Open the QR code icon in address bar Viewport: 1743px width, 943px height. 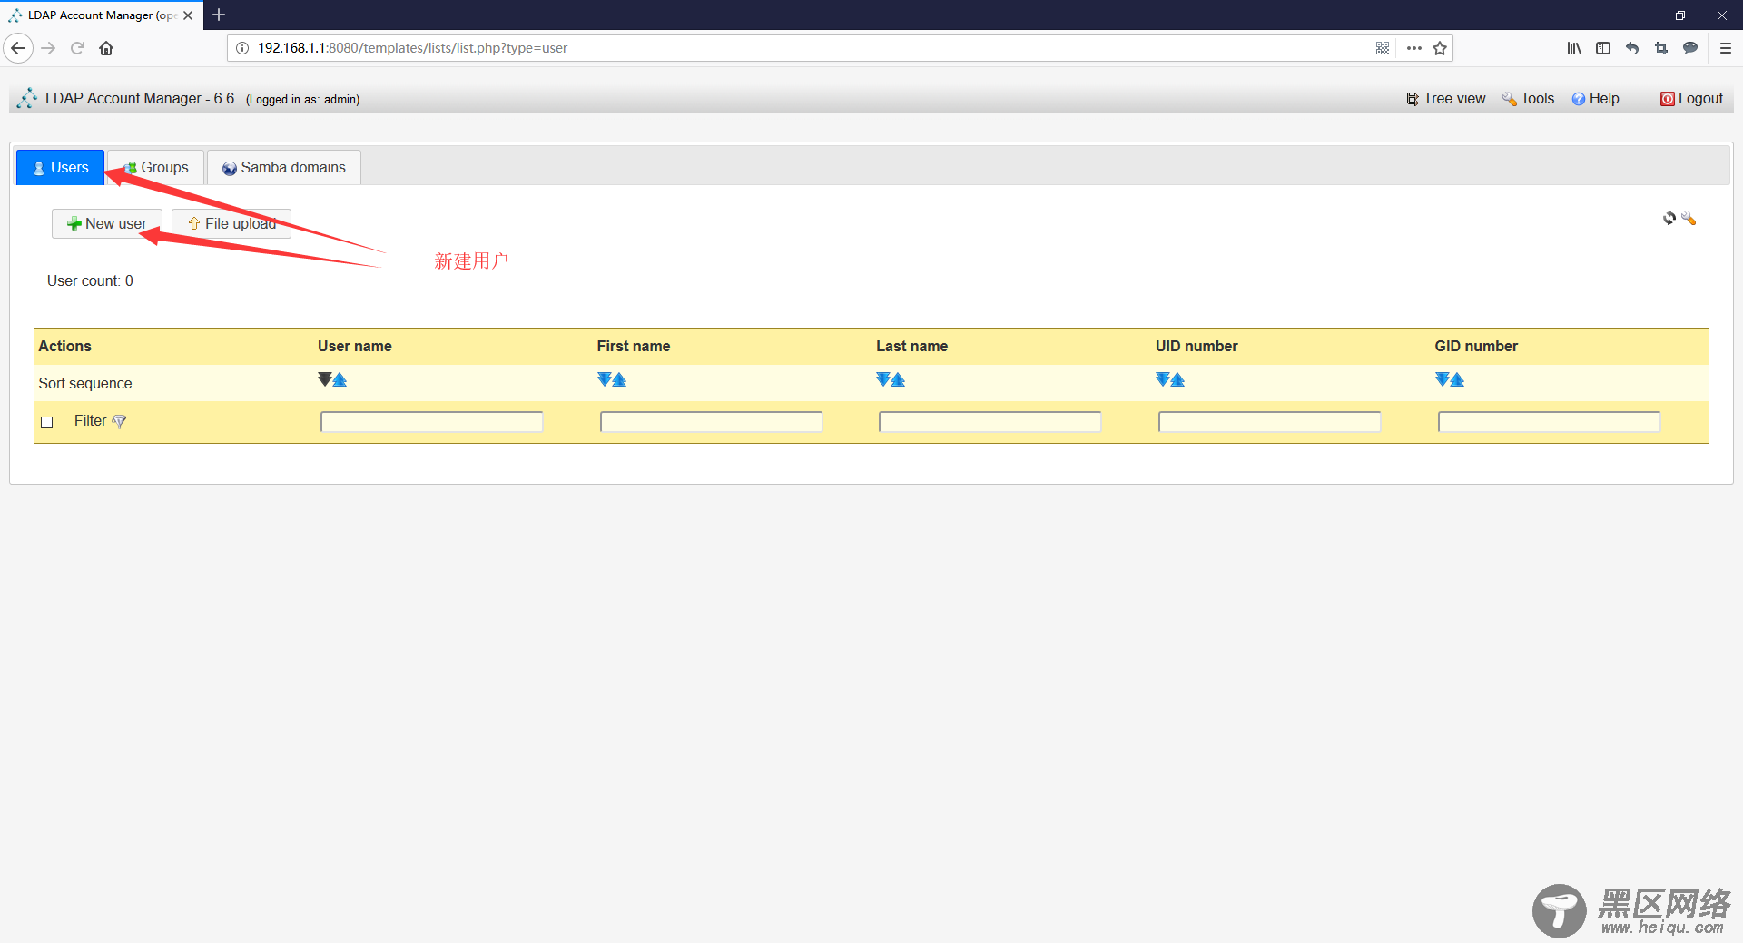coord(1383,48)
